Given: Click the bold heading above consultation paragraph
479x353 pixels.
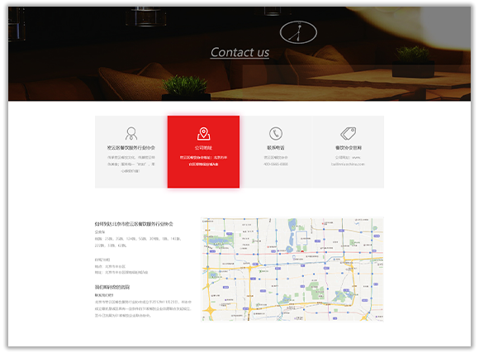Looking at the screenshot, I should click(112, 287).
